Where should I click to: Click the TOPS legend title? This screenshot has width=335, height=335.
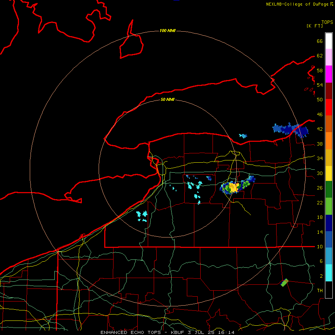click(x=327, y=22)
